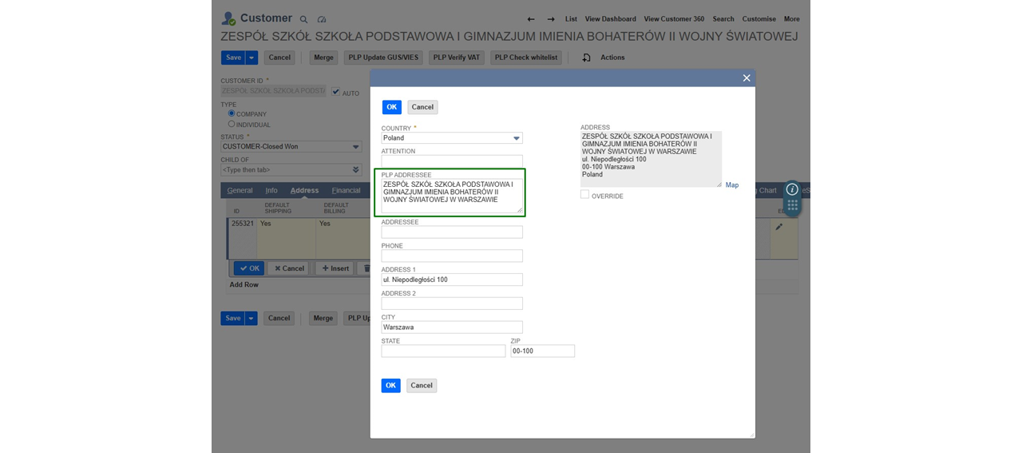Click the search magnifier icon beside Customer
The height and width of the screenshot is (453, 1022).
303,19
